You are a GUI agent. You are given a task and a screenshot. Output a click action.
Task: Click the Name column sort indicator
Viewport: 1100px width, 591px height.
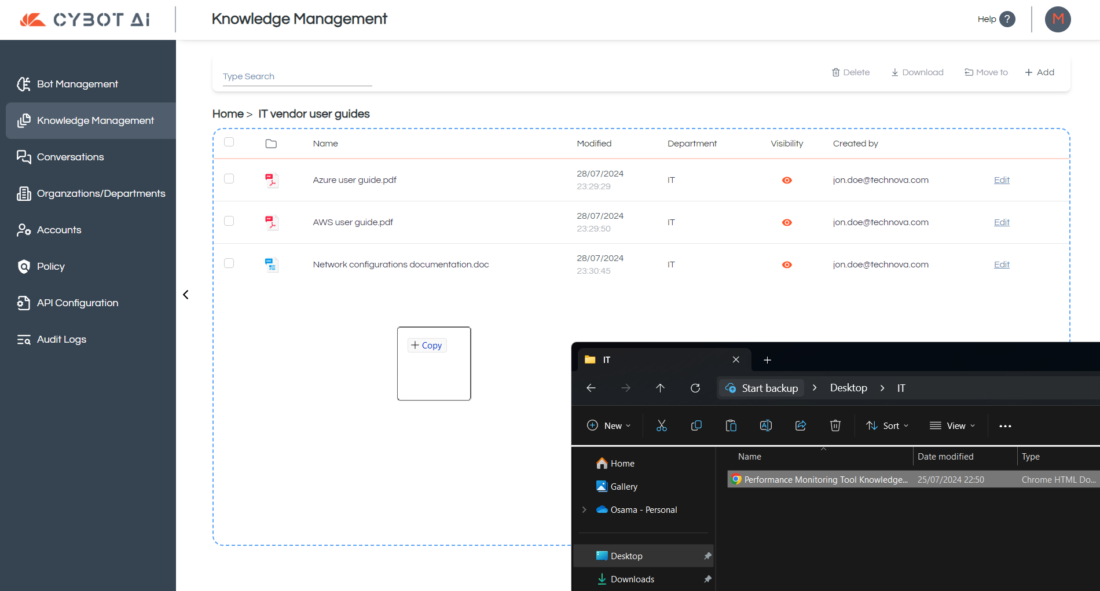pyautogui.click(x=824, y=449)
